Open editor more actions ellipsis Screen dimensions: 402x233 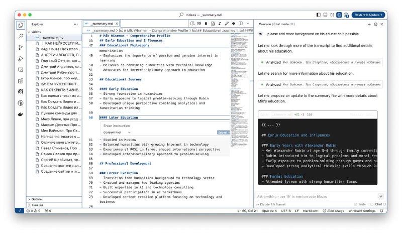(x=247, y=24)
